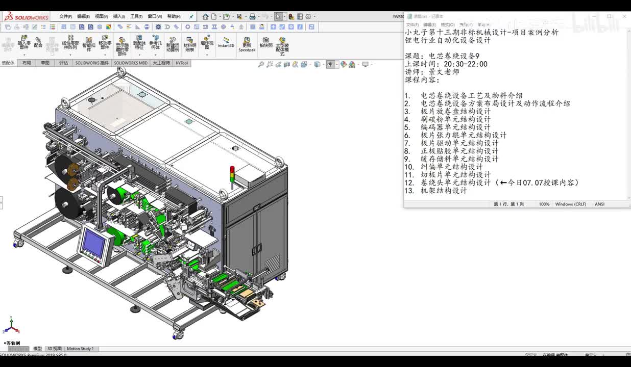Viewport: 631px width, 367px height.
Task: Open the 视图(V) menu in SolidWorks
Action: [x=101, y=16]
